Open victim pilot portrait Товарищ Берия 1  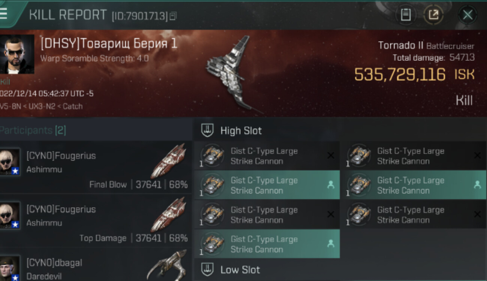pyautogui.click(x=17, y=55)
